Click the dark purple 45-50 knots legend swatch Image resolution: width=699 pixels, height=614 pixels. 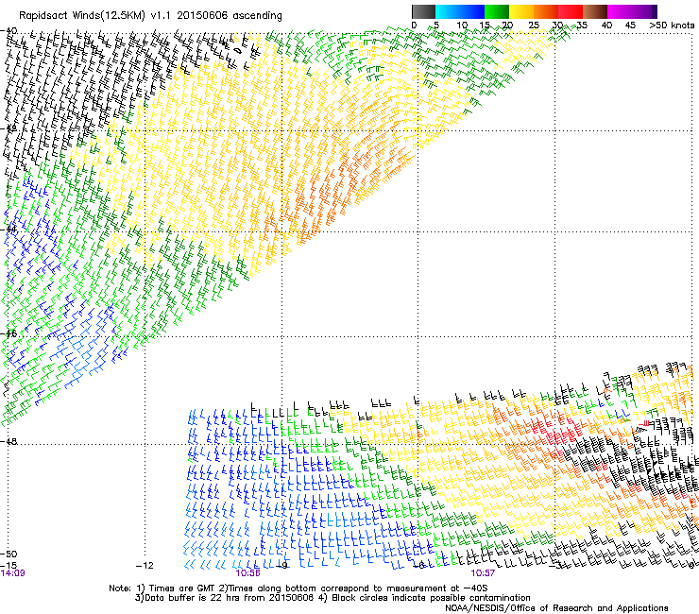pos(644,11)
